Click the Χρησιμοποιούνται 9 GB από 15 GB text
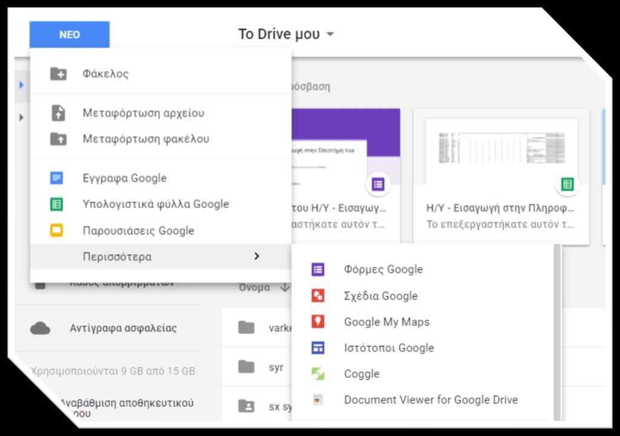Viewport: 620px width, 436px height. click(x=113, y=371)
